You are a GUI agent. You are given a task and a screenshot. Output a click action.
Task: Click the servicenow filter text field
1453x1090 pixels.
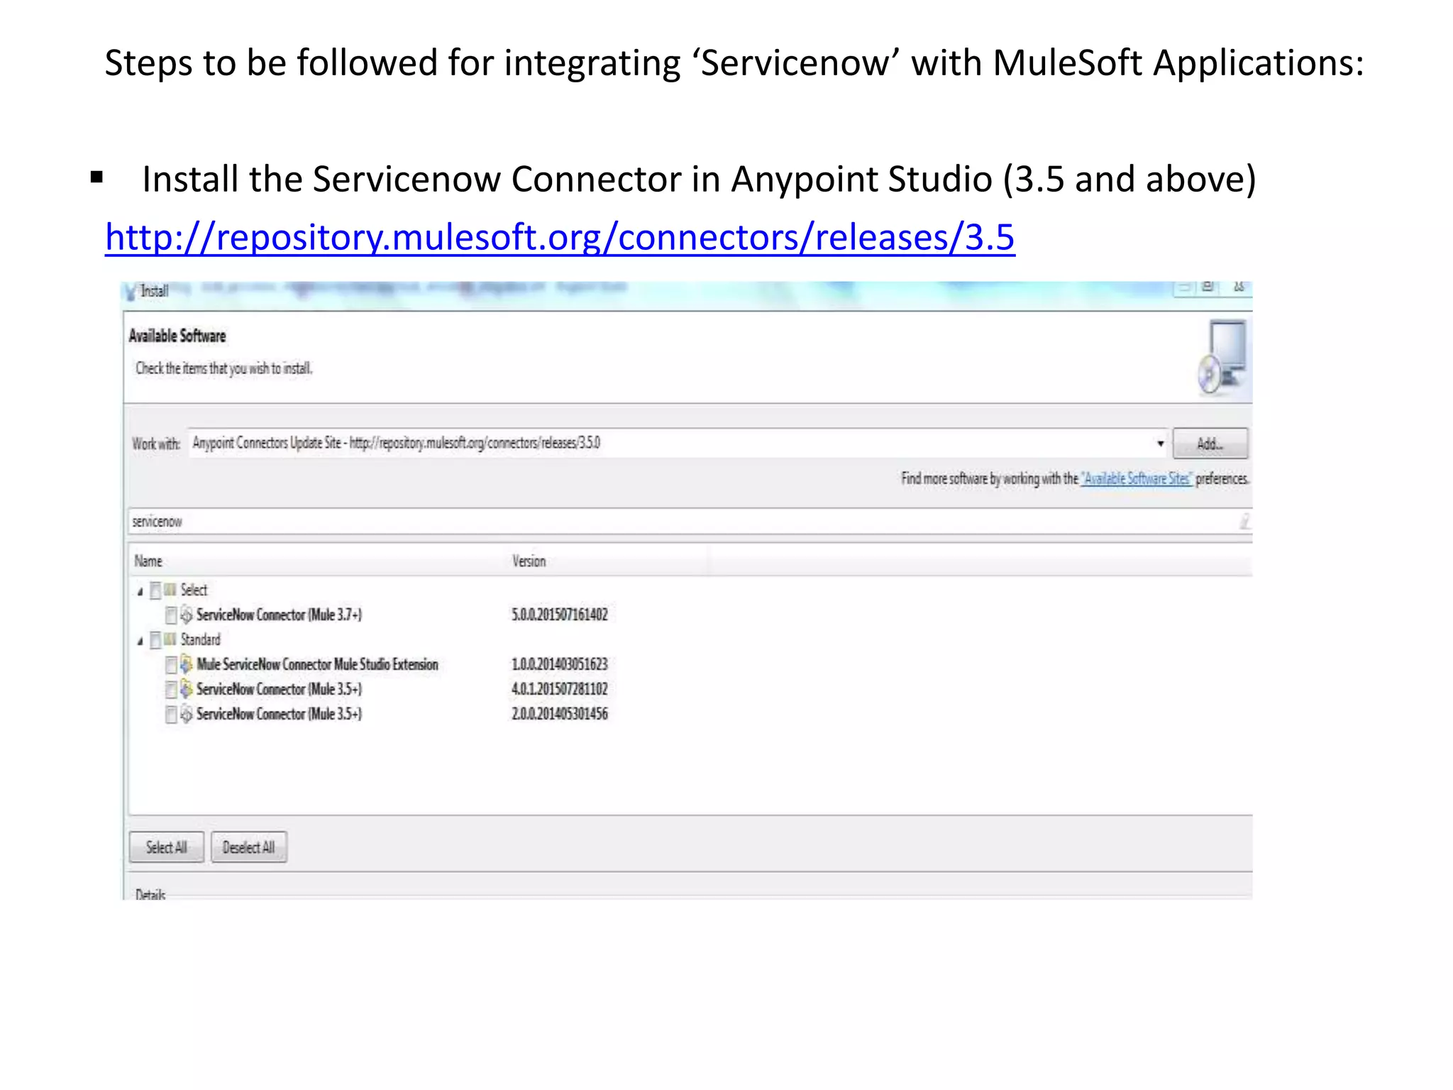(x=690, y=522)
